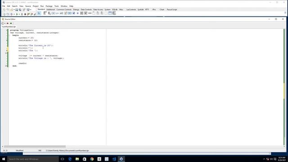The image size is (288, 162).
Task: Pick the TPopupMenu palette component
Action: coord(49,13)
